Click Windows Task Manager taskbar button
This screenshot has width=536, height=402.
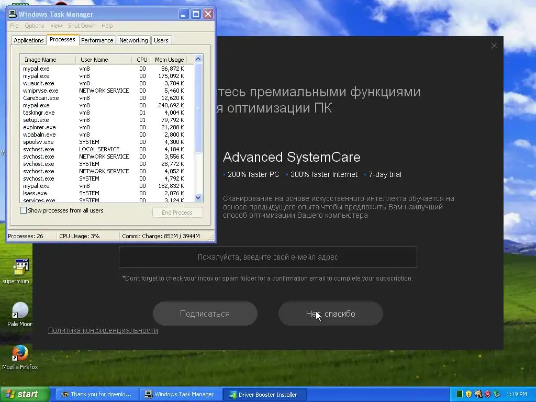(181, 394)
